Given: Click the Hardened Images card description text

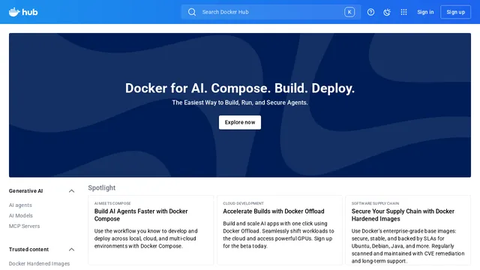Looking at the screenshot, I should 408,246.
